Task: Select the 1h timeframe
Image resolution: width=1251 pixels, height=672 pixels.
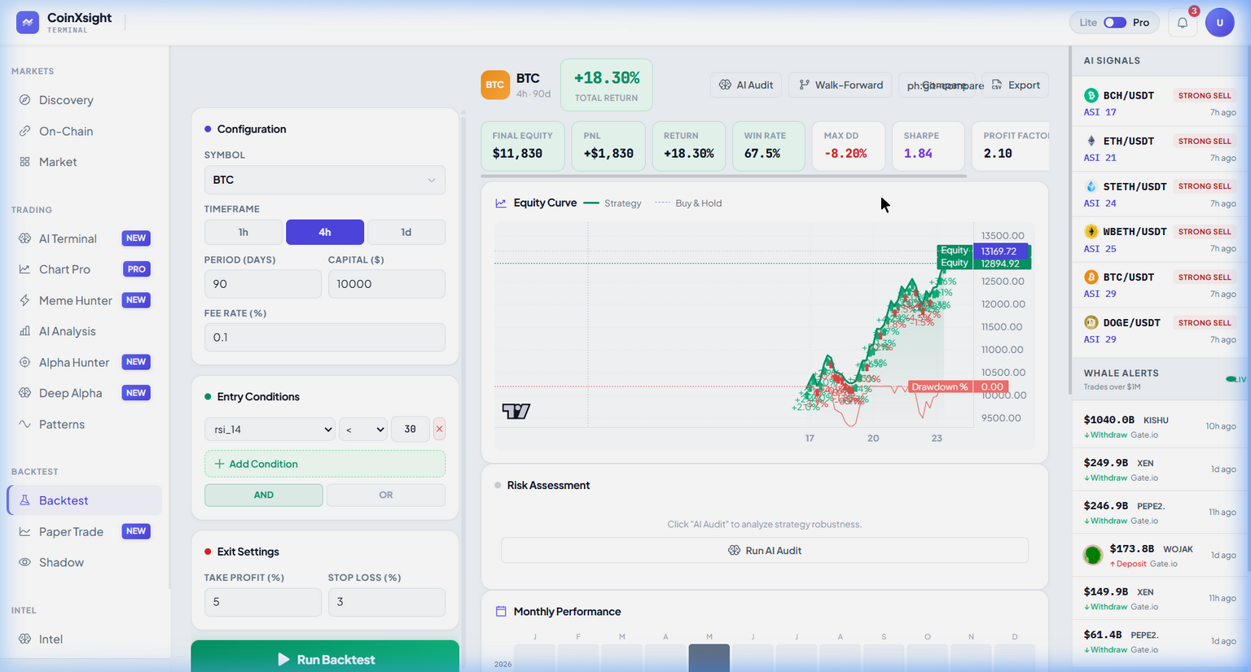Action: tap(244, 232)
